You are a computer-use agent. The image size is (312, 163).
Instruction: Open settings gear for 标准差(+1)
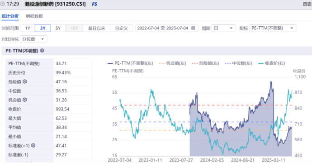[33, 145]
